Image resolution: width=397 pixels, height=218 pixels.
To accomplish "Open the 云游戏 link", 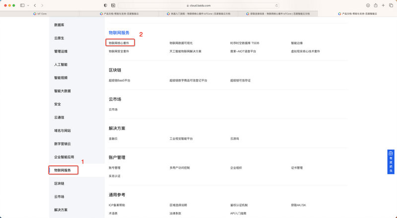I will (234, 139).
